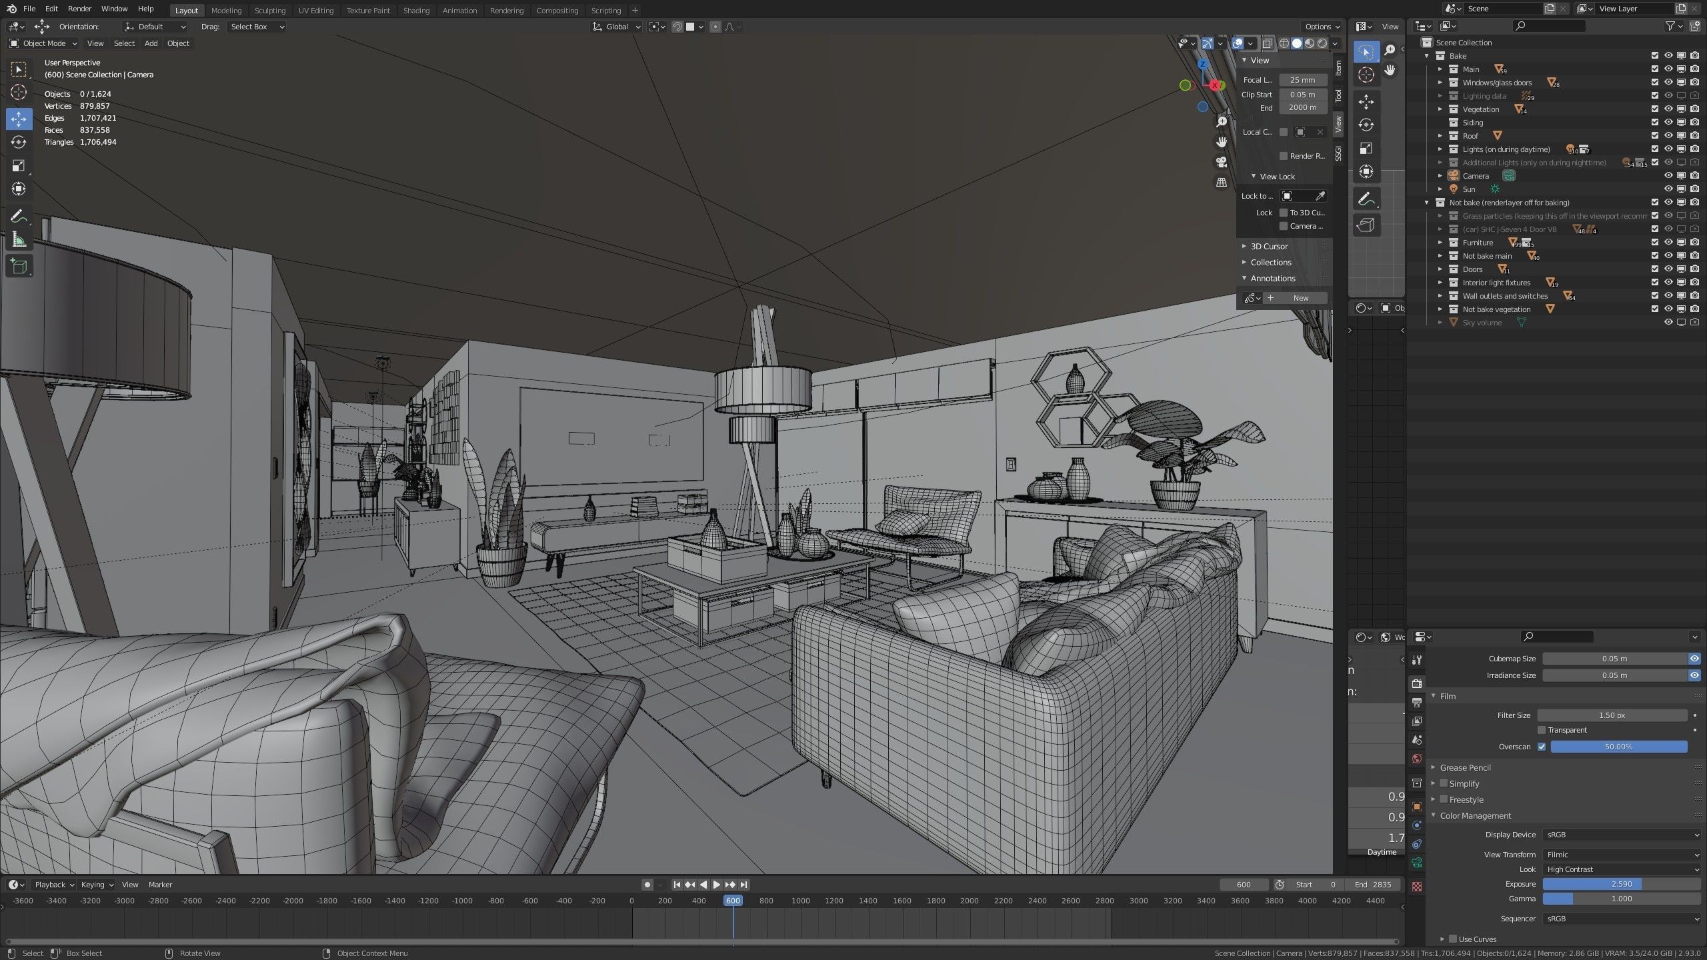Uncheck the Doors collection checkbox
The height and width of the screenshot is (960, 1707).
(1655, 269)
